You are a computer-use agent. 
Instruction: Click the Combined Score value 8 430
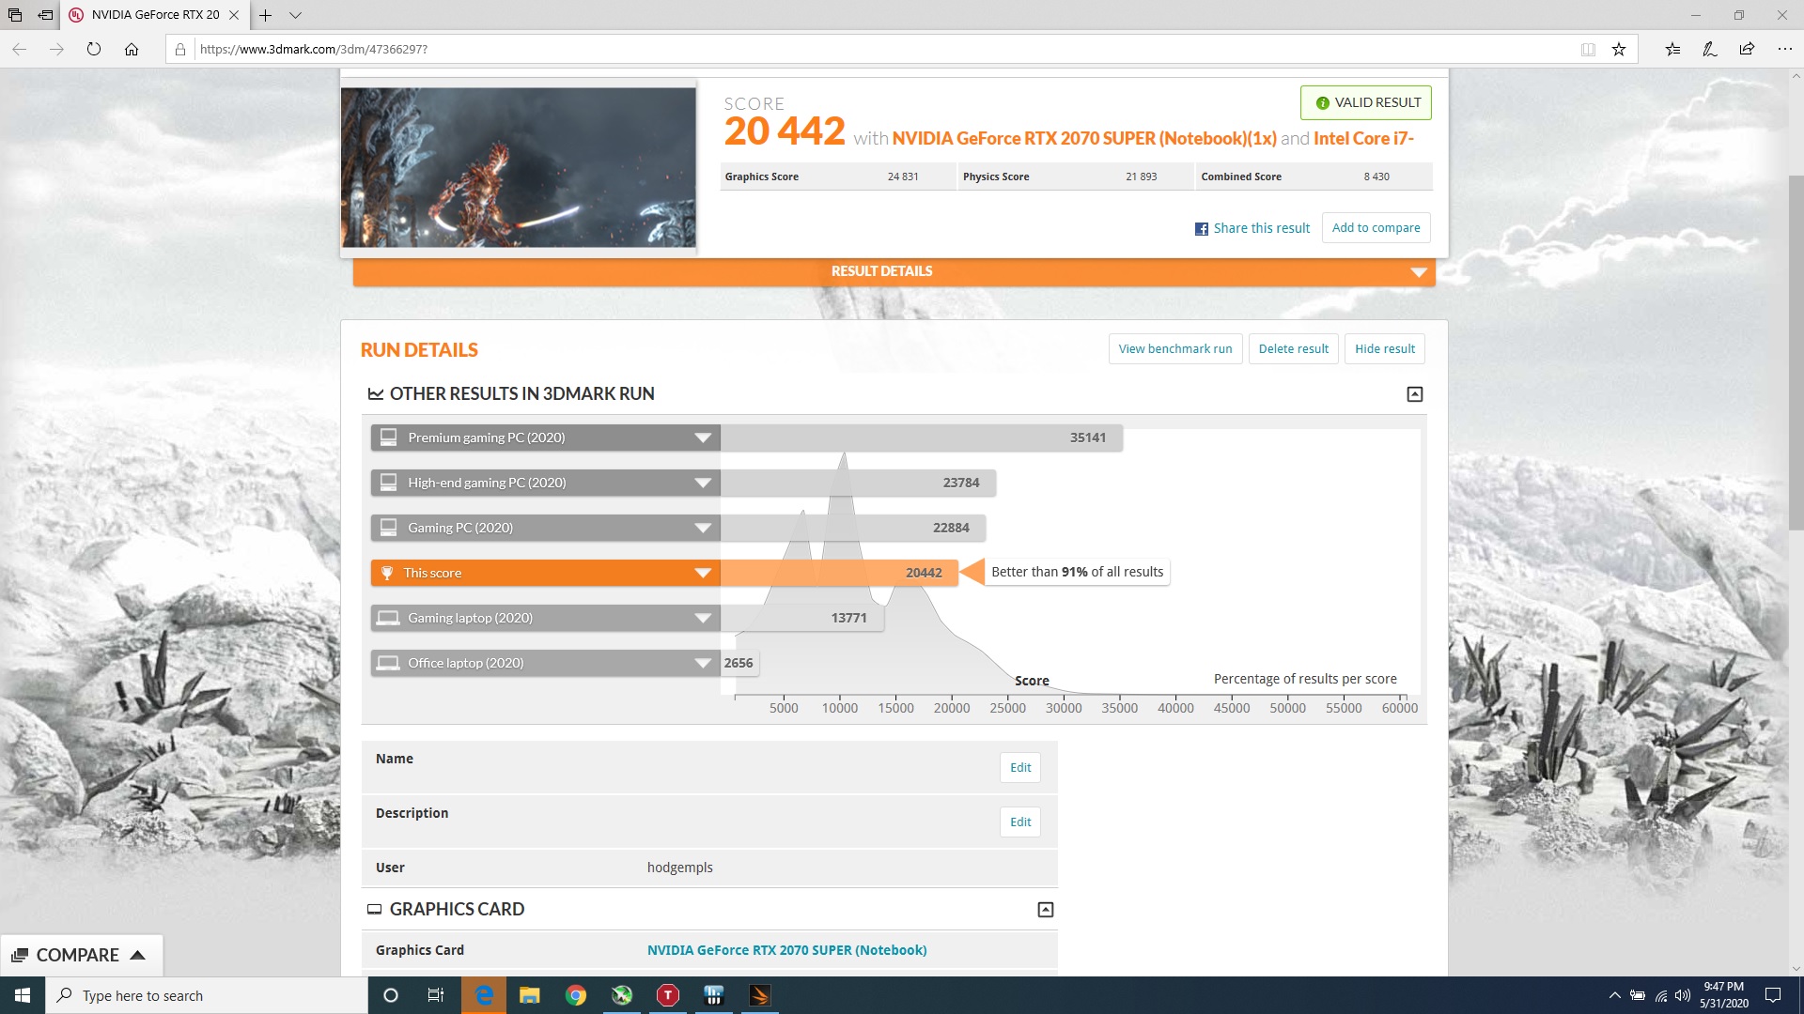click(x=1376, y=177)
